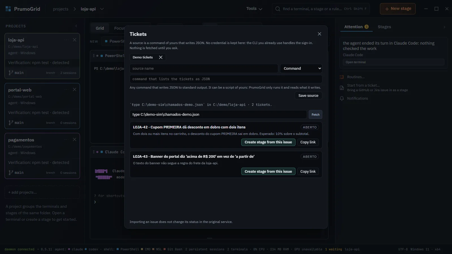Focus the source name field
This screenshot has height=254, width=452.
tap(204, 69)
